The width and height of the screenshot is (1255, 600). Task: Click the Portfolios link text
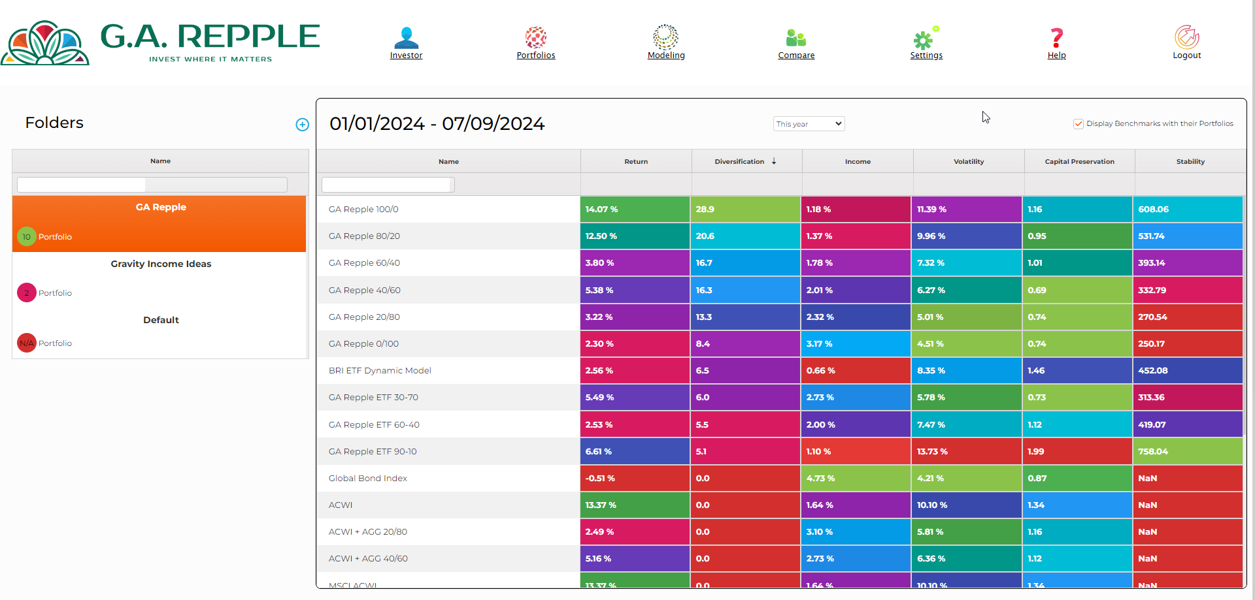[536, 55]
